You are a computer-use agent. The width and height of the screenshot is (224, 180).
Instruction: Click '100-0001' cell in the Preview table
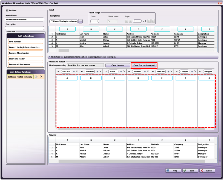(162, 154)
